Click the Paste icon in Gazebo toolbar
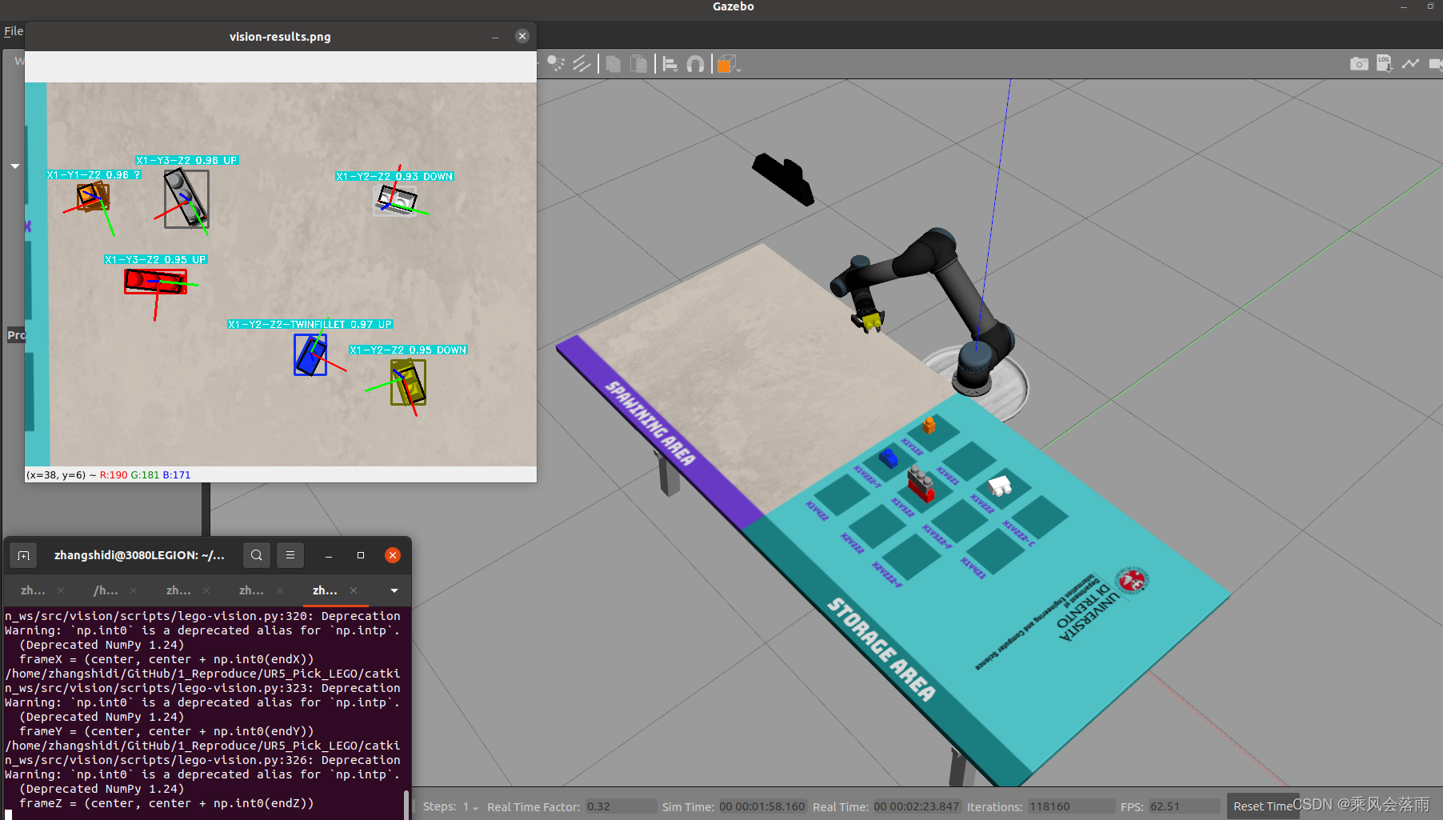The image size is (1443, 820). point(638,64)
